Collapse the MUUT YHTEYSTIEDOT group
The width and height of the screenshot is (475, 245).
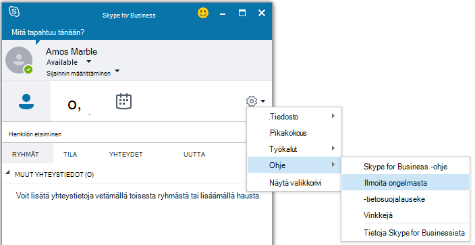click(x=7, y=173)
